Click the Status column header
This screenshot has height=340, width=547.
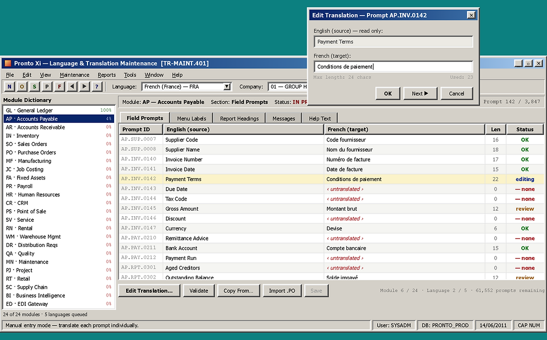[x=525, y=129]
